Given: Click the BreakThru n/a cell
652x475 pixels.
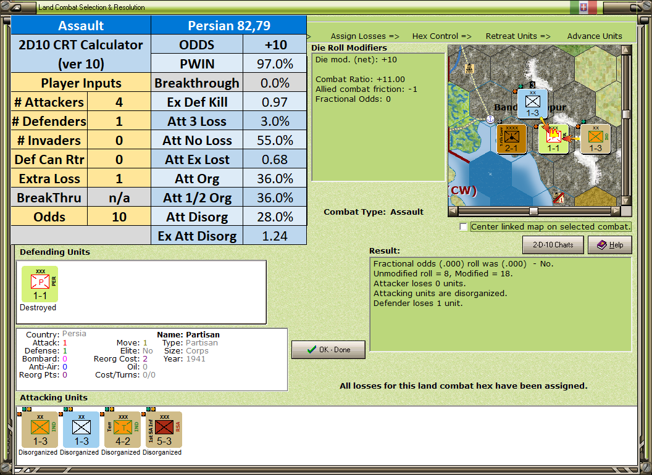Looking at the screenshot, I should (119, 197).
